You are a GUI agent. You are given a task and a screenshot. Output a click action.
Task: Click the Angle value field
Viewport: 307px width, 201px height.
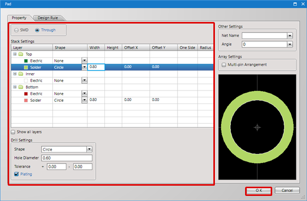click(265, 44)
